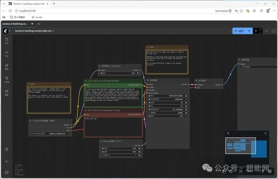
Task: Expand the Run button dropdown arrow
Action: (249, 31)
